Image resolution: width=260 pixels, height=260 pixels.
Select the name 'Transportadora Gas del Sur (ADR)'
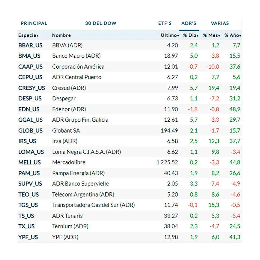[94, 205]
